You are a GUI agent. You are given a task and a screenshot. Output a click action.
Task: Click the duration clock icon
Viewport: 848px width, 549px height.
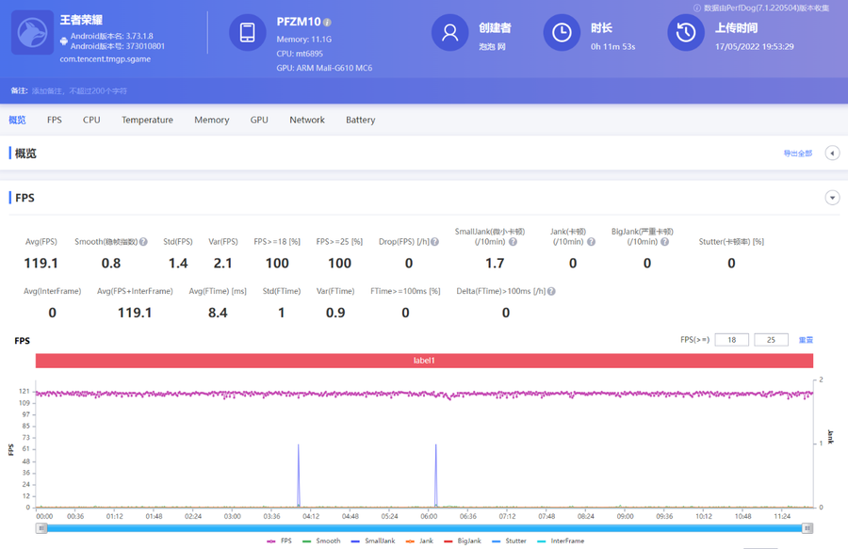[562, 33]
